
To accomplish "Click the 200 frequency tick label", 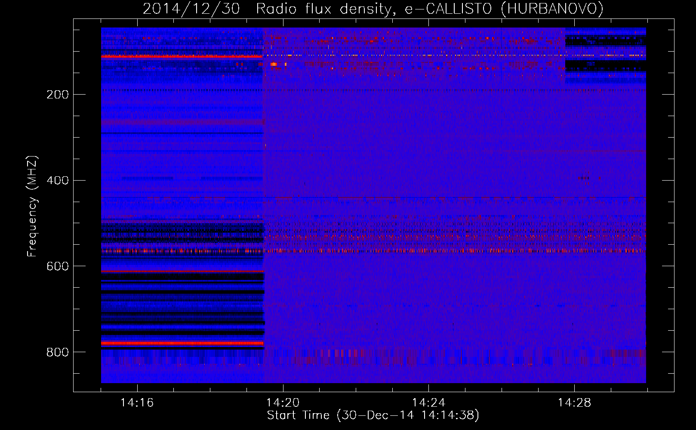I will 58,95.
